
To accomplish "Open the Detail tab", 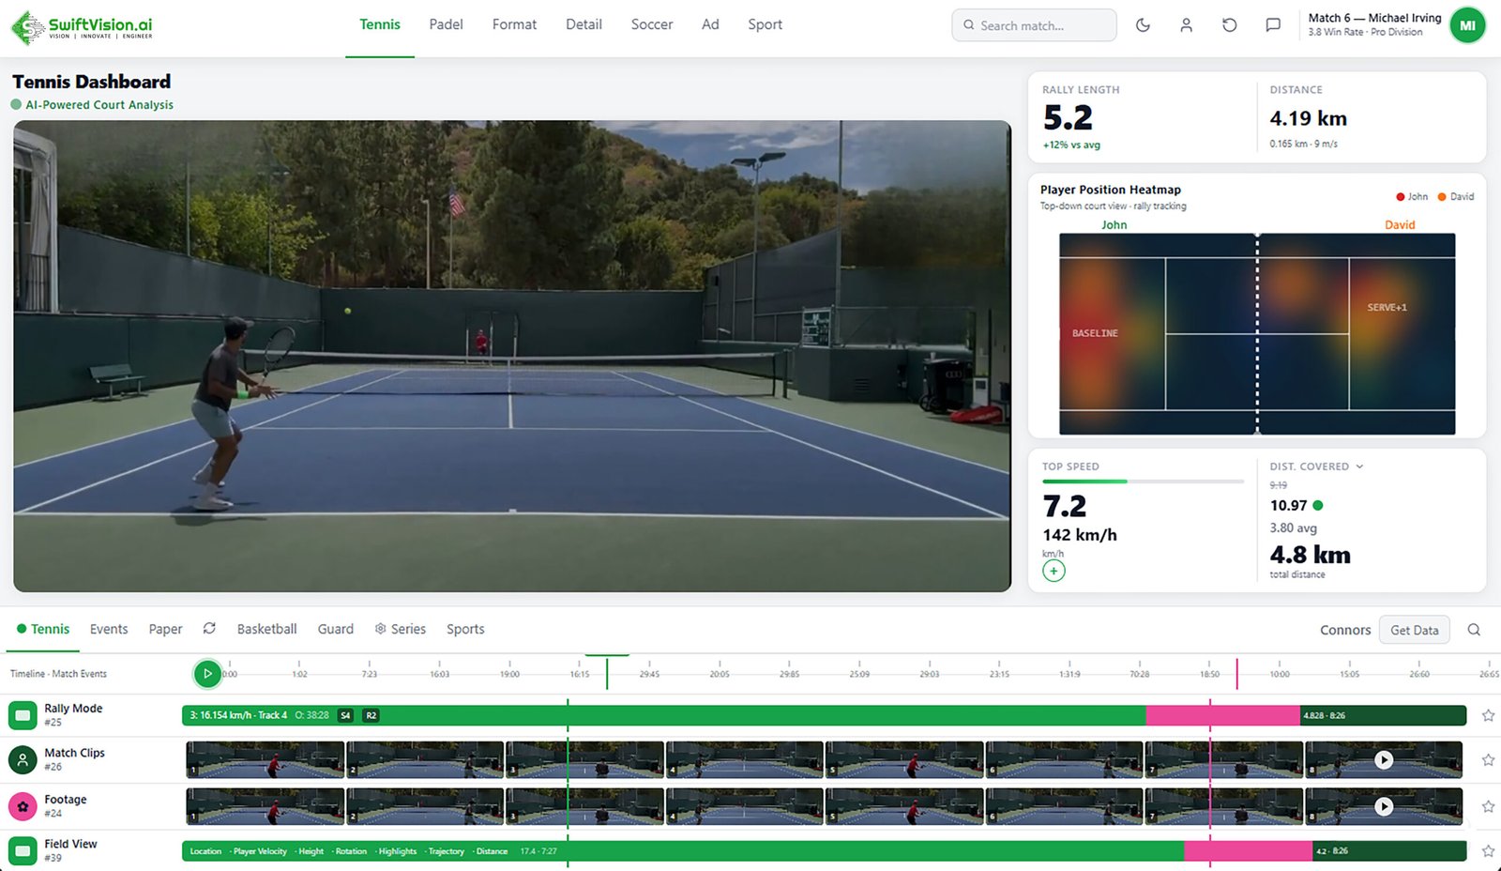I will tap(584, 24).
